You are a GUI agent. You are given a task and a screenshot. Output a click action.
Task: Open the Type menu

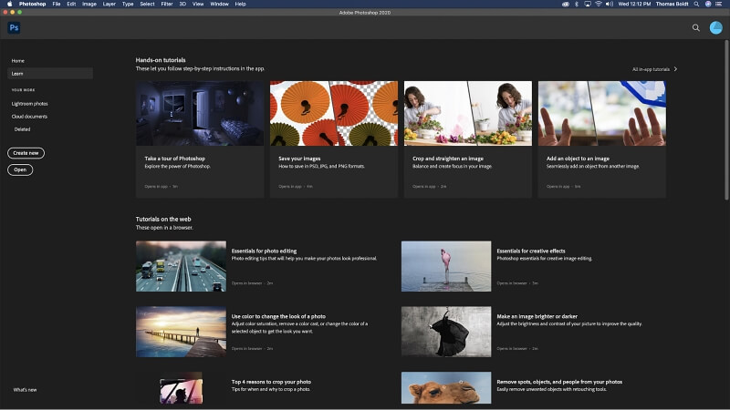[x=128, y=4]
